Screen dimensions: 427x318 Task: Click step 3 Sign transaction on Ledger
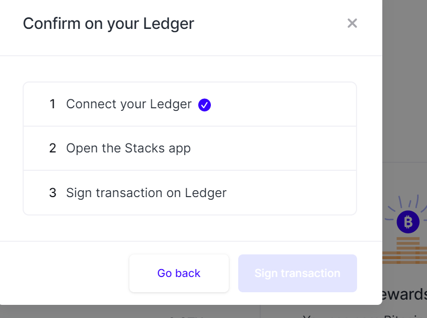point(146,193)
